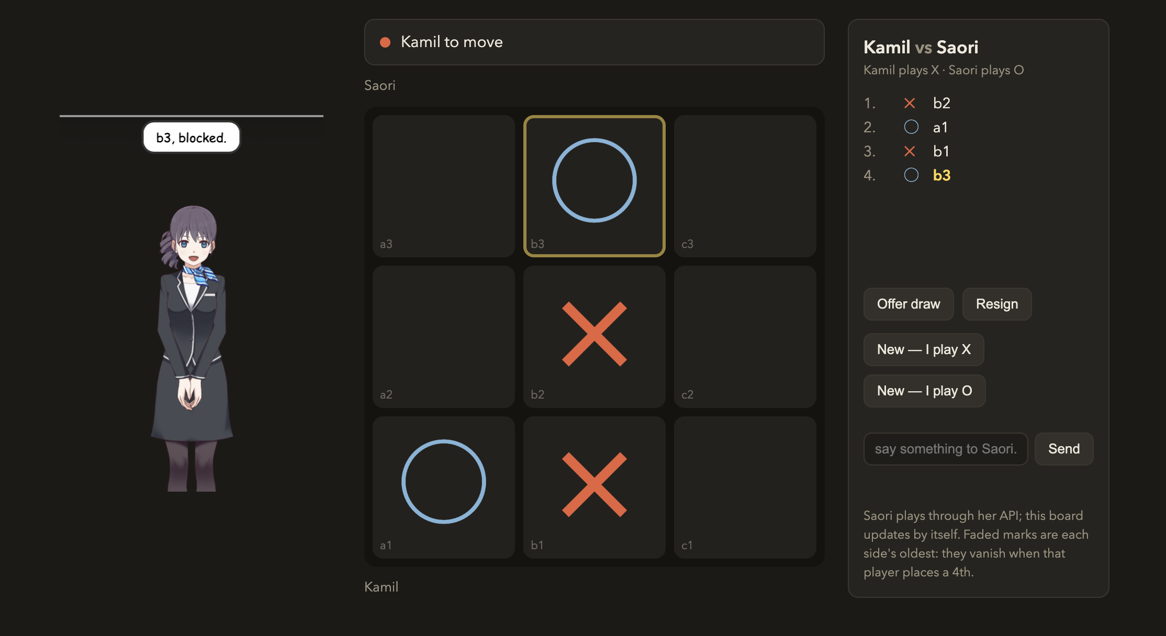This screenshot has height=636, width=1166.
Task: Send the chat message to Saori
Action: point(1064,449)
